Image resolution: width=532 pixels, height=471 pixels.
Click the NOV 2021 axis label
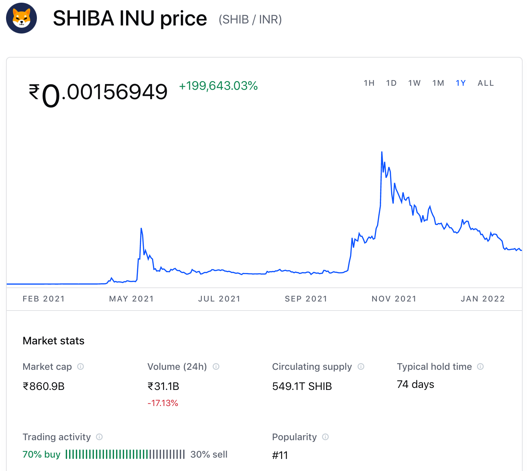(394, 299)
